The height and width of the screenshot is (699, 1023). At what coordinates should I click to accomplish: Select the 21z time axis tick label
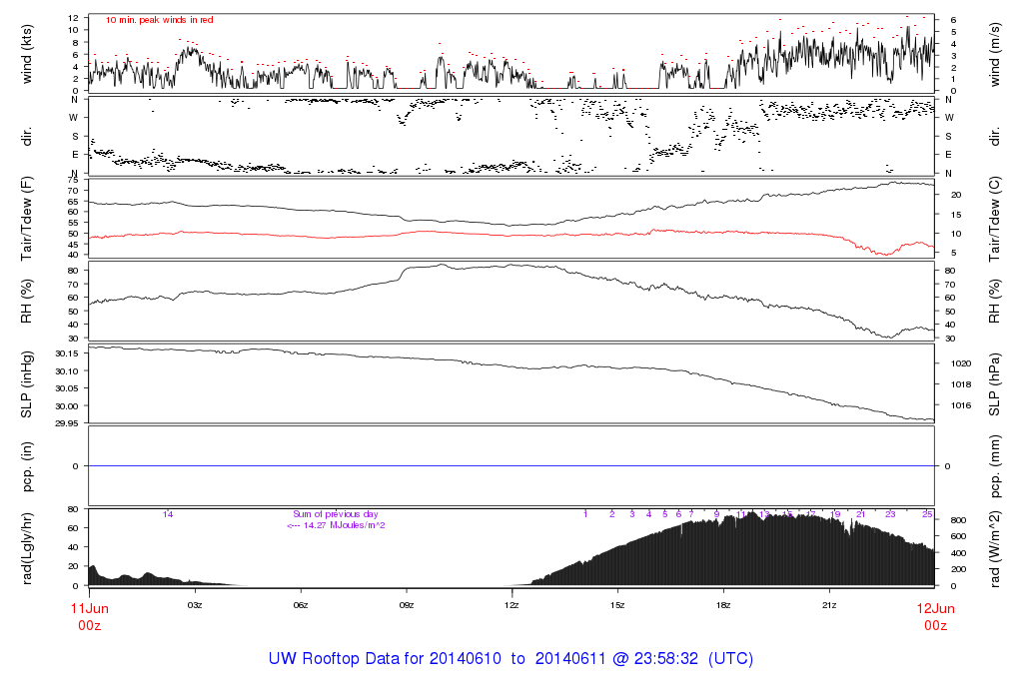pyautogui.click(x=828, y=605)
